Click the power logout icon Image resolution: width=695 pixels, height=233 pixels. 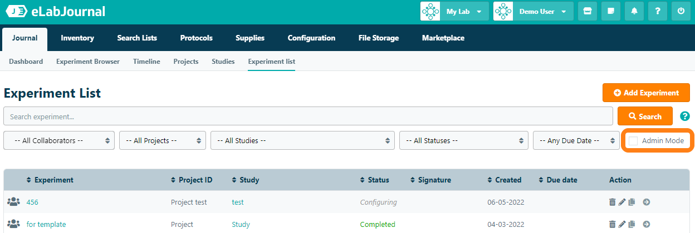(x=681, y=11)
